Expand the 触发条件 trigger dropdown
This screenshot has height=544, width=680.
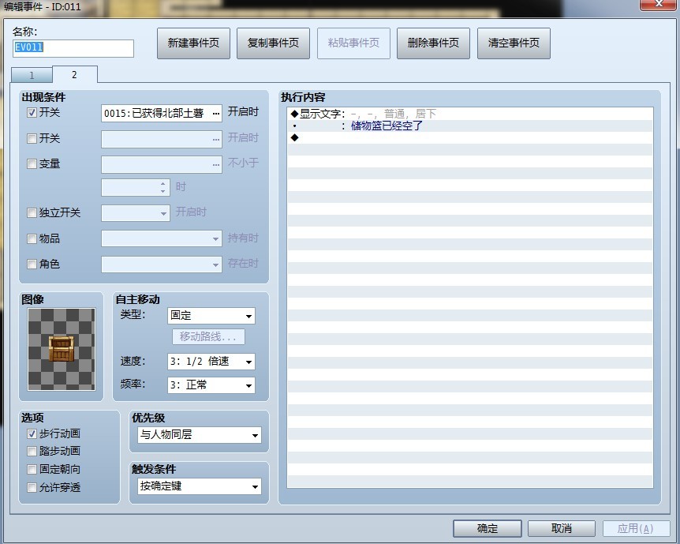click(x=200, y=486)
